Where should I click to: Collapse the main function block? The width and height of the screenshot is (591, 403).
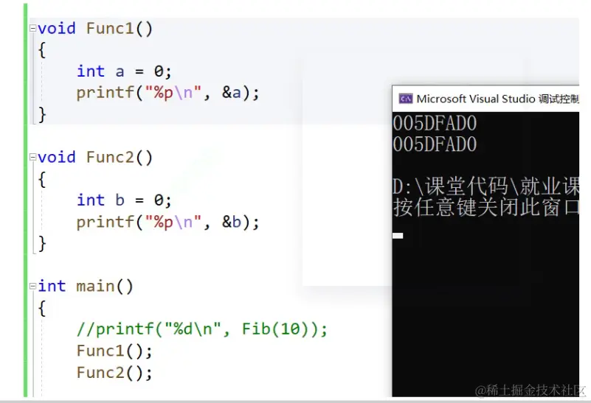(x=32, y=287)
